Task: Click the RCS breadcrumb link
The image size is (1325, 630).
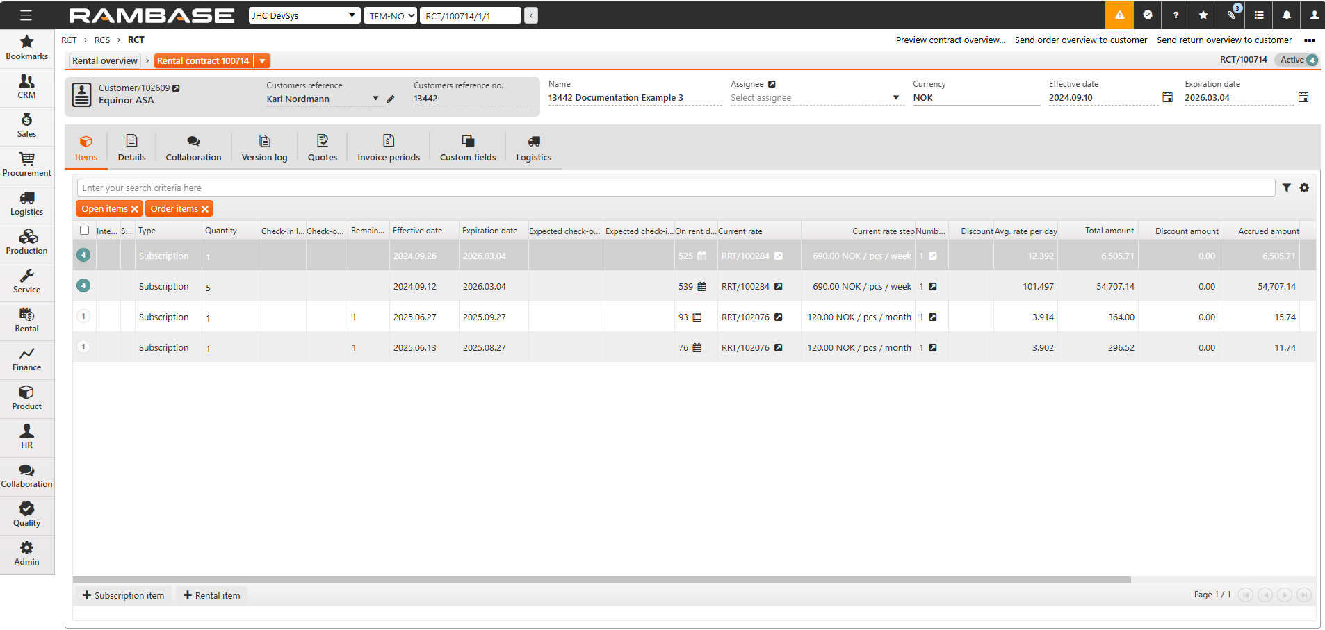Action: point(102,40)
